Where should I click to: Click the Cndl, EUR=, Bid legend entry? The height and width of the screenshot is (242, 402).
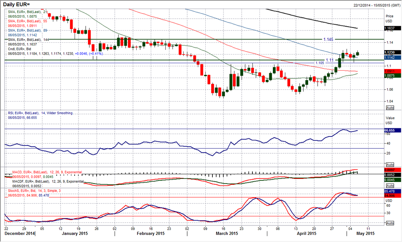pyautogui.click(x=20, y=49)
